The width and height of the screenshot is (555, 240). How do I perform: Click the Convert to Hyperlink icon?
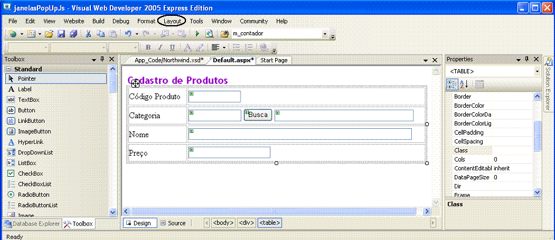263,47
